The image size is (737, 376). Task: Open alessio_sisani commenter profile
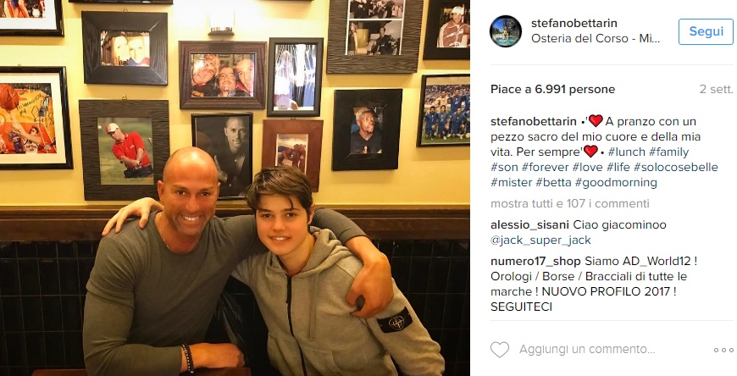click(529, 224)
